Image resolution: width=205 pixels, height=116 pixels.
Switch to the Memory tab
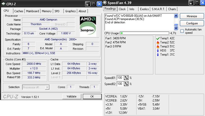pos(47,11)
